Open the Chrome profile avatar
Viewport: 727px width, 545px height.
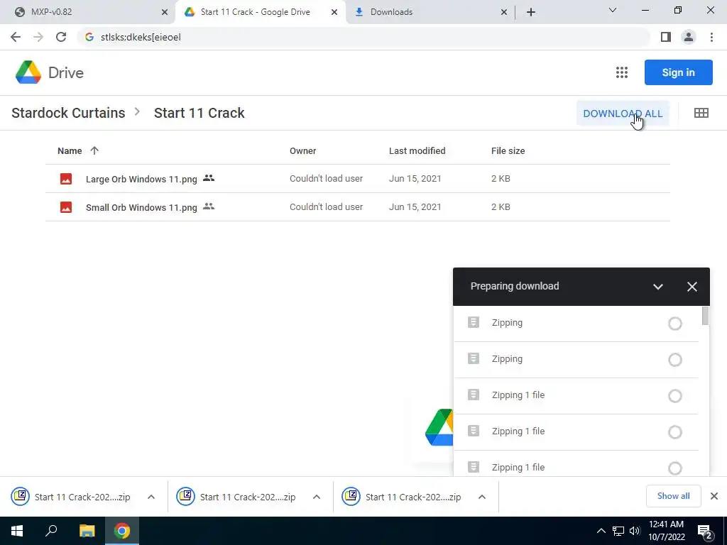[x=689, y=37]
